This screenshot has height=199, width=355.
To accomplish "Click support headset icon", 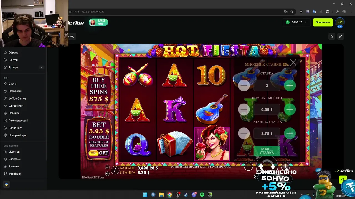I will [x=343, y=179].
